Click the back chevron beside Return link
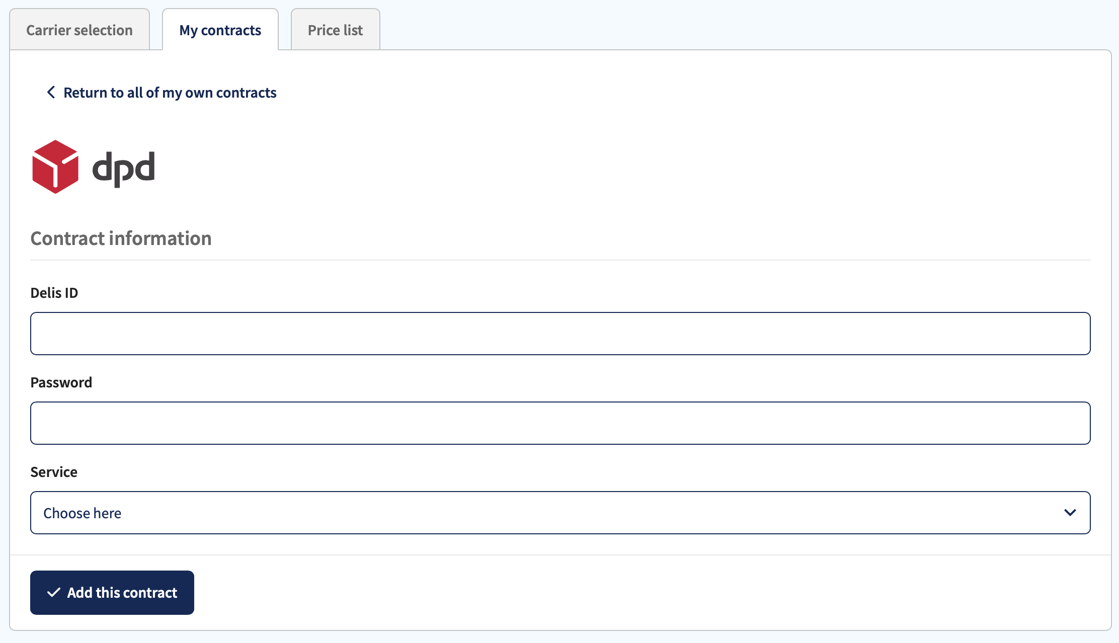Viewport: 1119px width, 643px height. [x=51, y=92]
